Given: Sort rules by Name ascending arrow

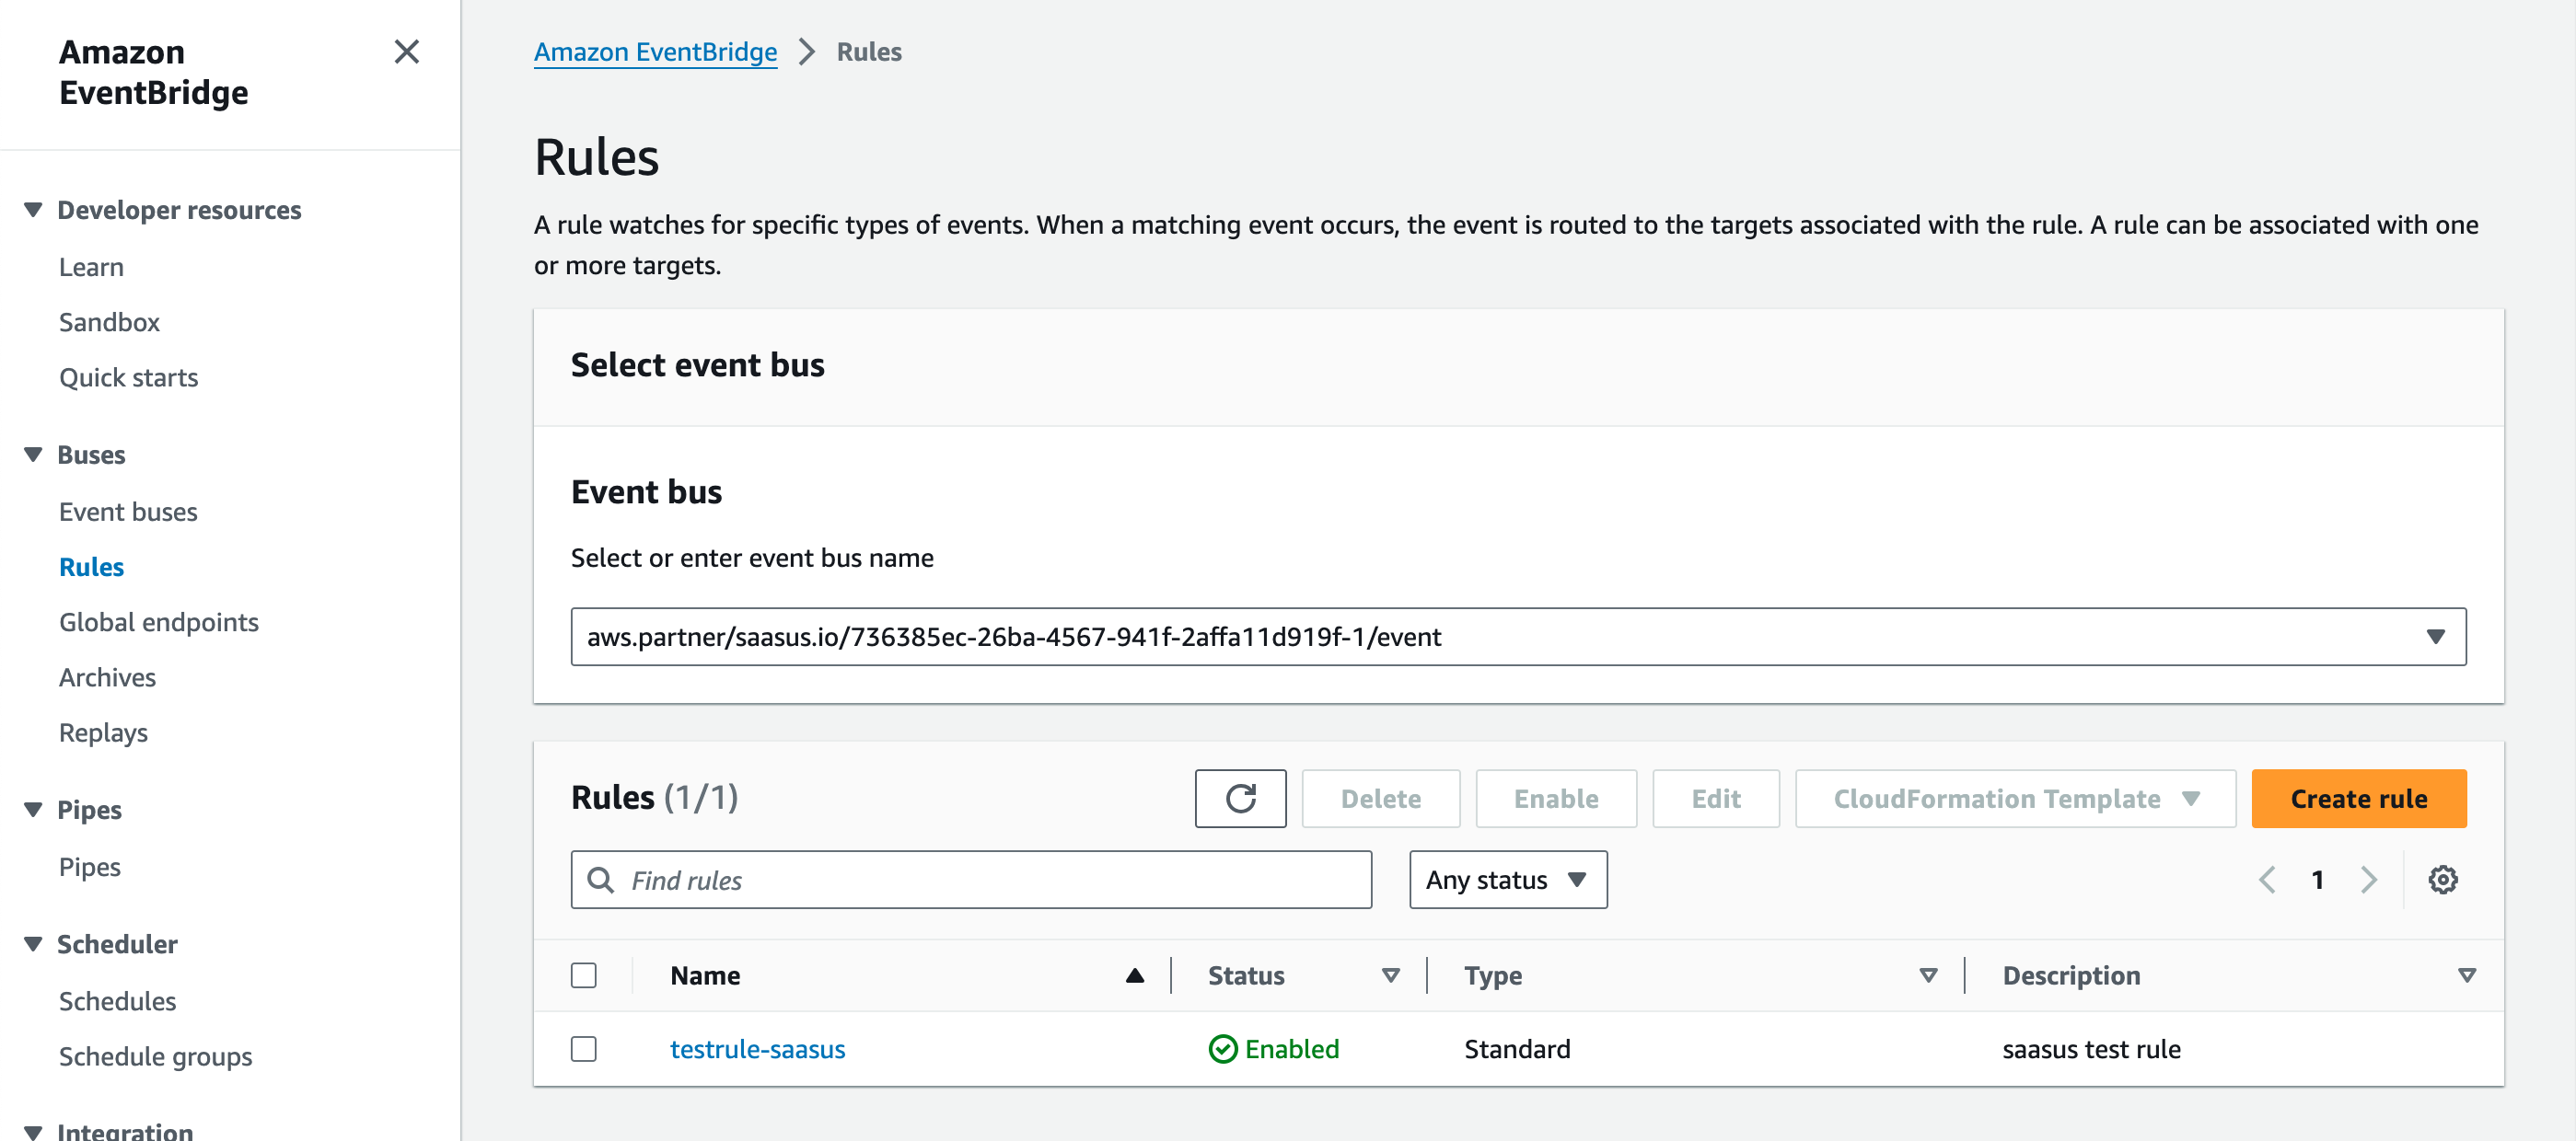Looking at the screenshot, I should [x=1134, y=975].
